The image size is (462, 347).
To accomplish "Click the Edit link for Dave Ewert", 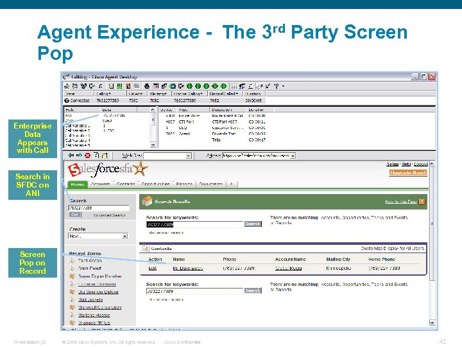I will click(152, 268).
